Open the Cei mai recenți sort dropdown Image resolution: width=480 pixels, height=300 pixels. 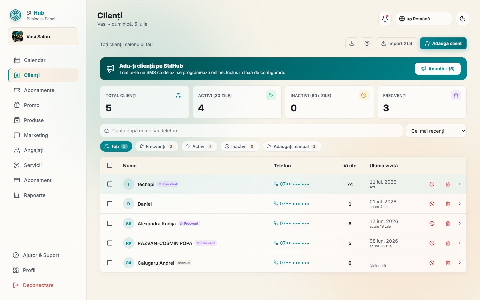436,131
